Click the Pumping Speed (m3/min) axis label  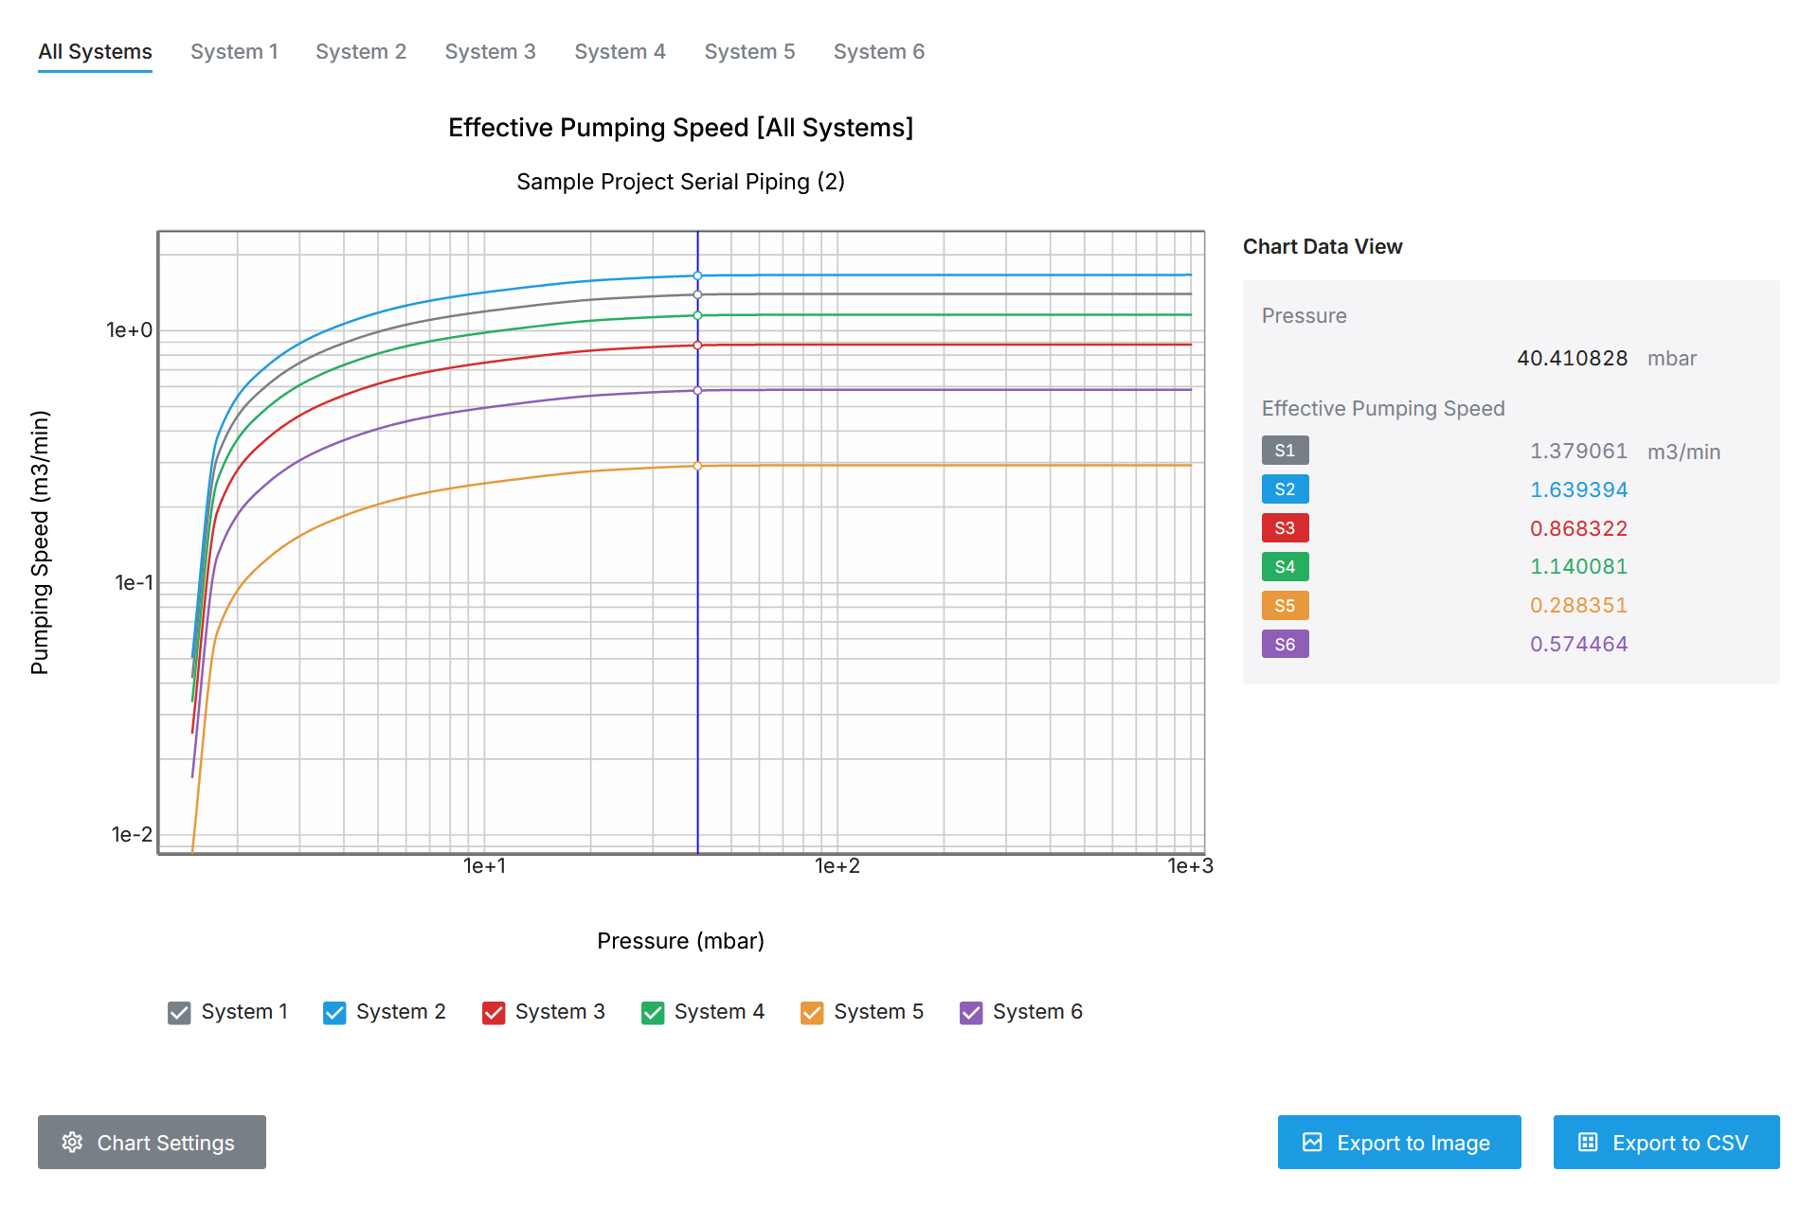tap(40, 542)
